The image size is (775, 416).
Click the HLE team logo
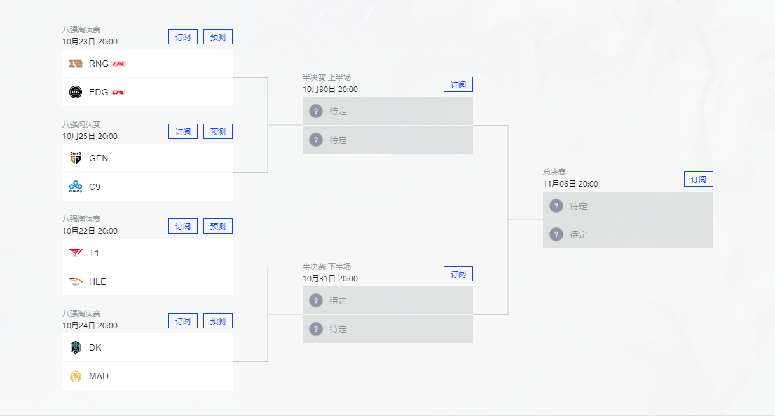pos(76,281)
